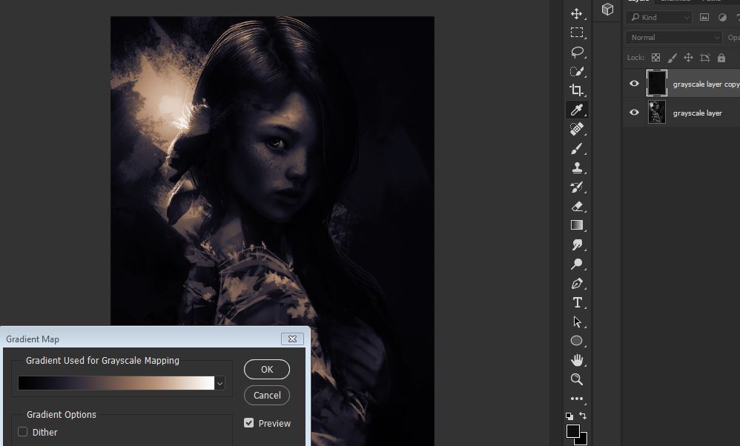The width and height of the screenshot is (740, 446).
Task: Toggle lock image pixels brush icon
Action: coord(672,58)
